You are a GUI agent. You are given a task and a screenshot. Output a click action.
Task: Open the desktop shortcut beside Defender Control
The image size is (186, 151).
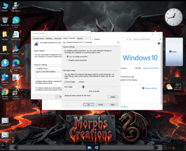[16, 80]
